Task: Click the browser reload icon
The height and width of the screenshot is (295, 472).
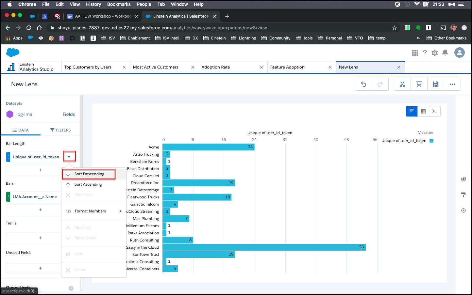Action: point(29,28)
